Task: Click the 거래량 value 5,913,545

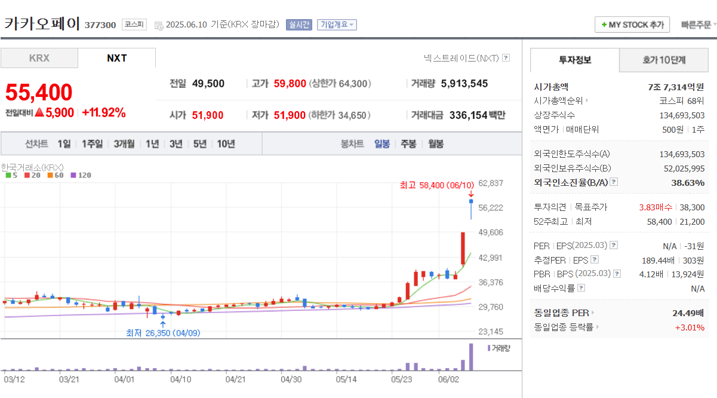Action: (464, 84)
